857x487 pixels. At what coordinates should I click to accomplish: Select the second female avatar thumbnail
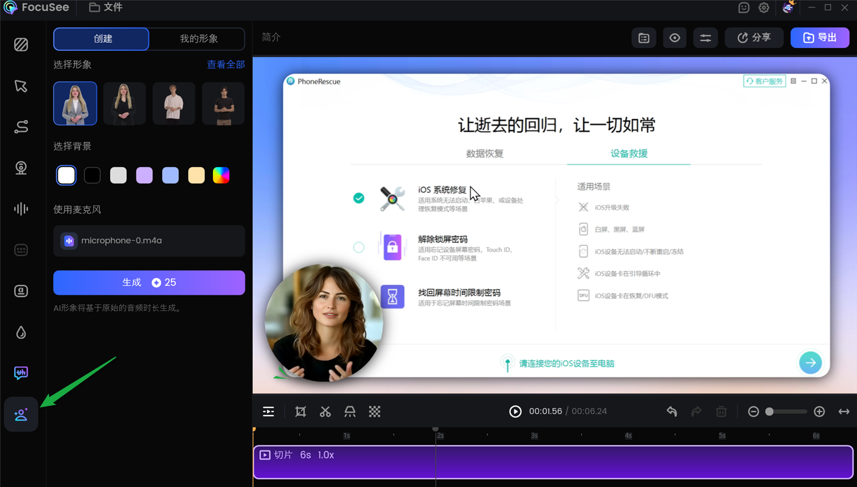[x=124, y=103]
